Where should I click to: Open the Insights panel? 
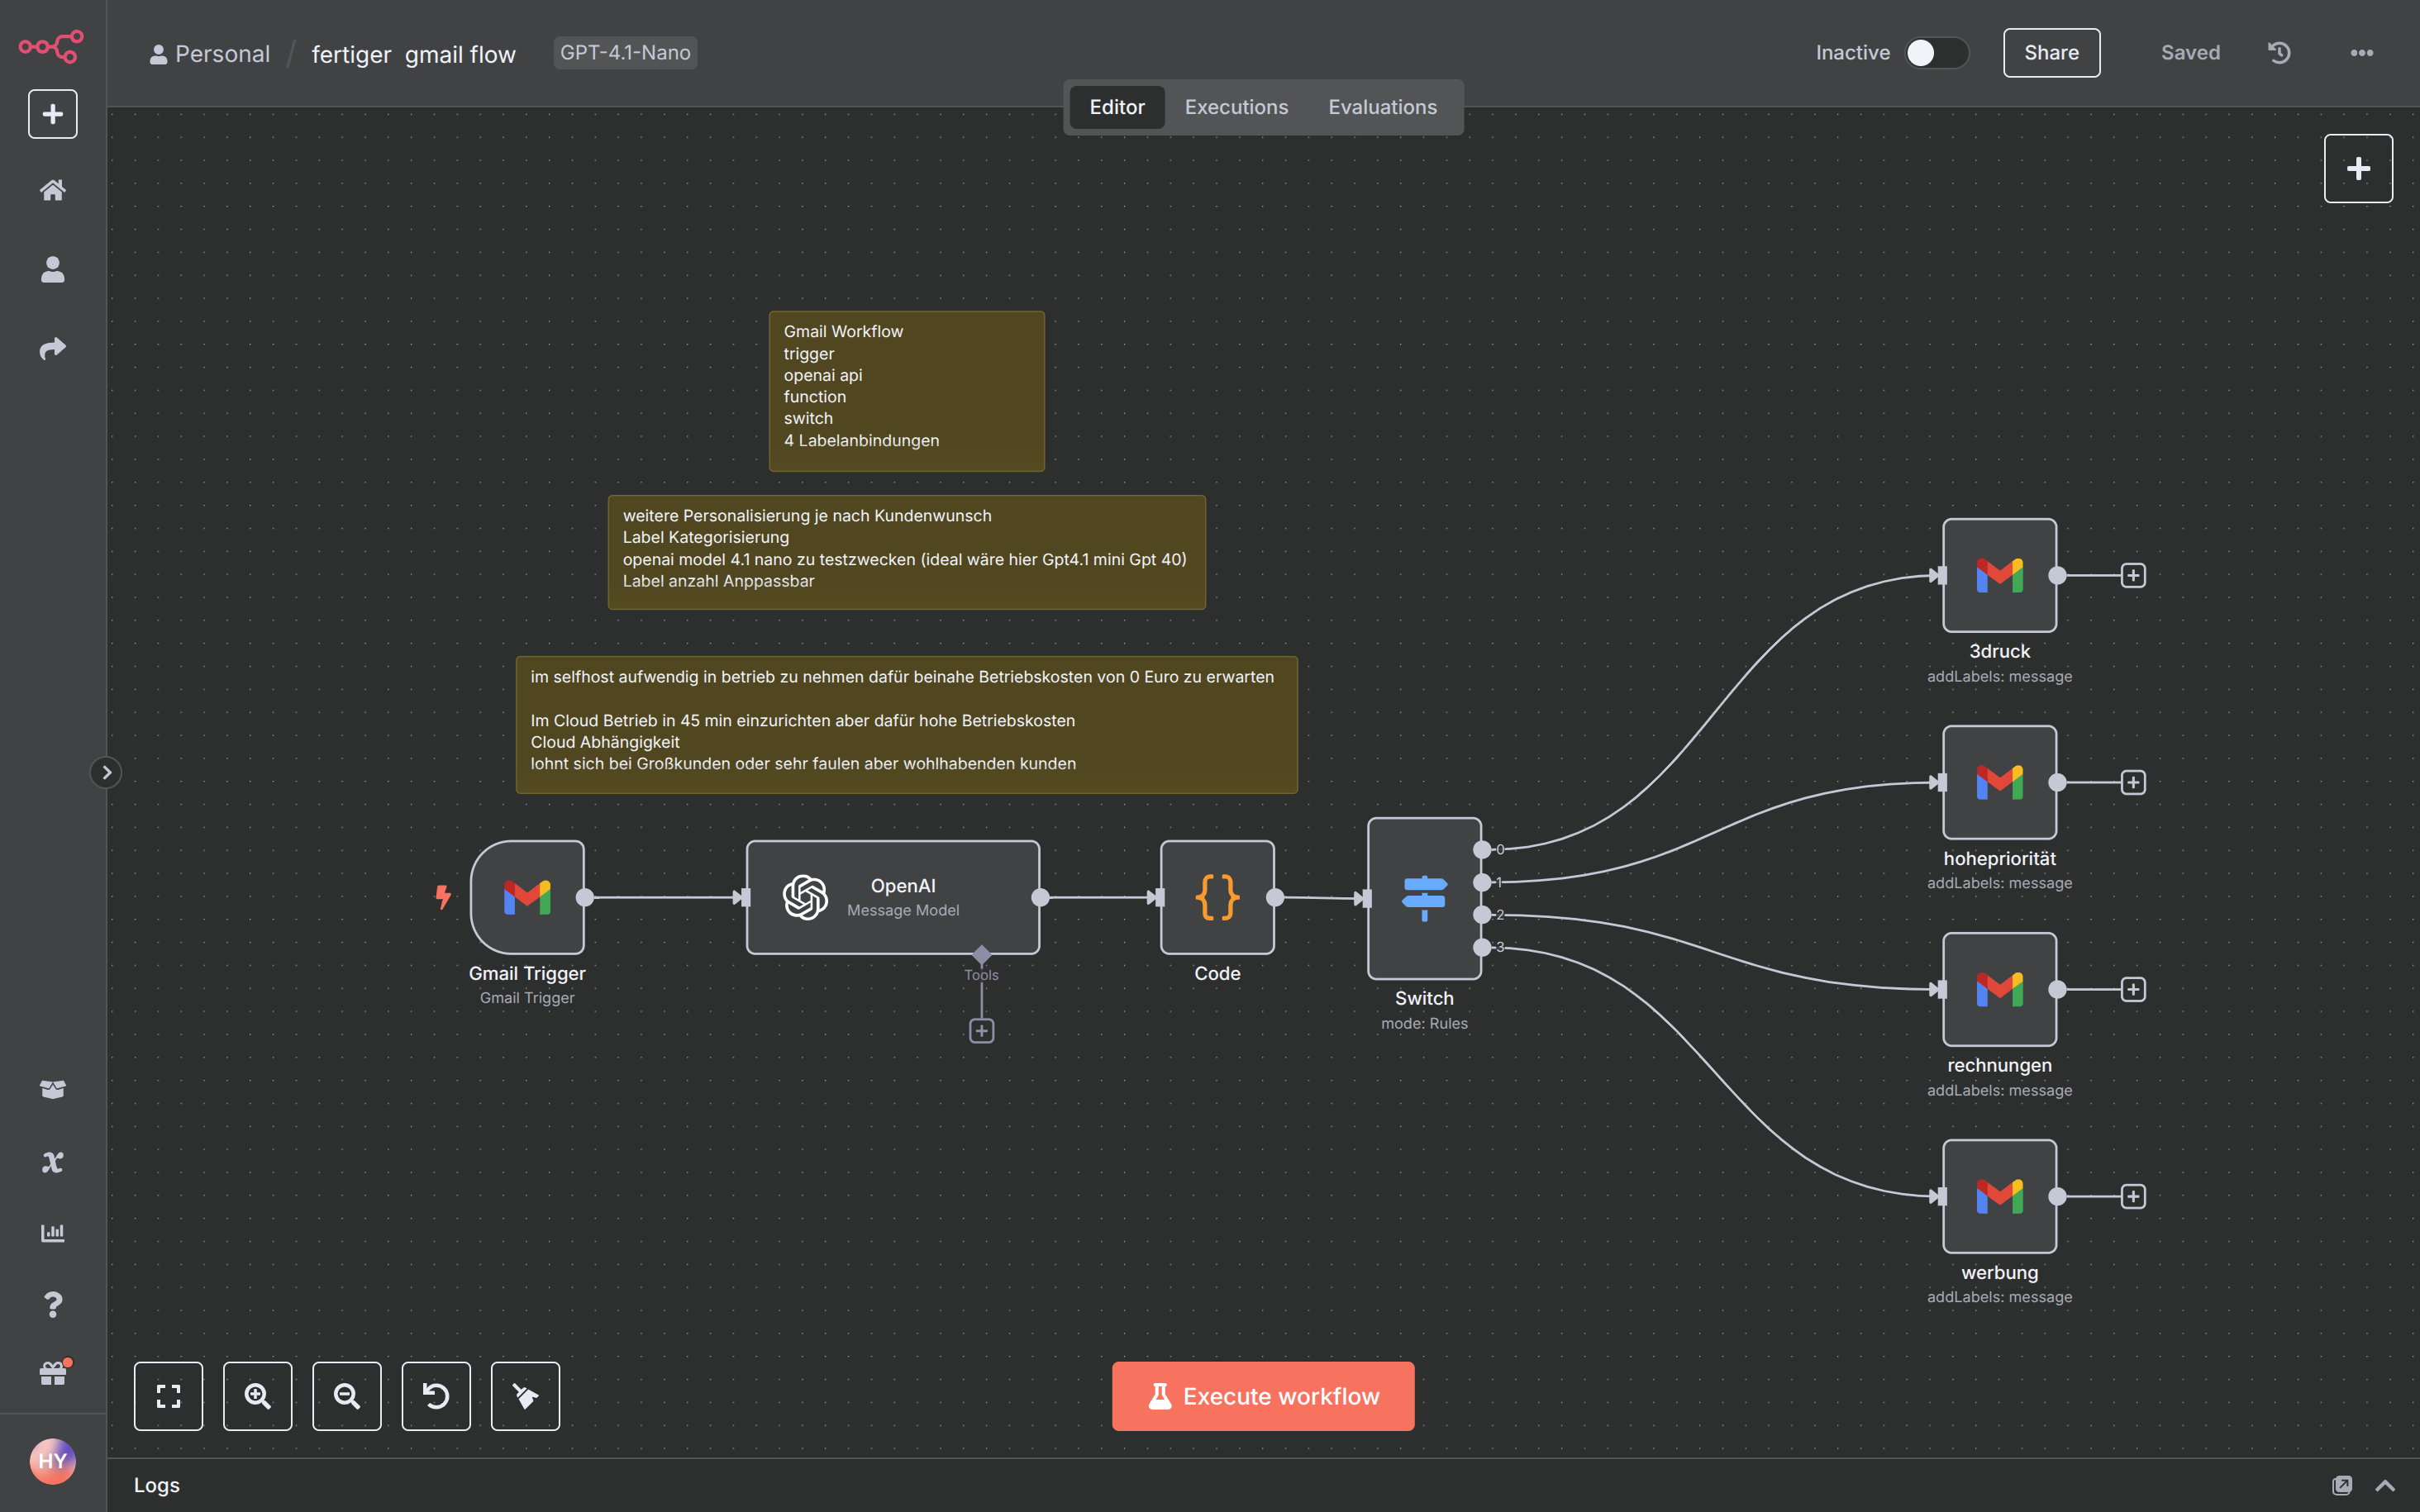click(52, 1232)
